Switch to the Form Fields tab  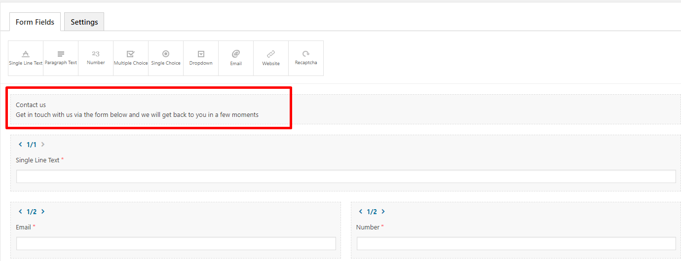[x=35, y=22]
